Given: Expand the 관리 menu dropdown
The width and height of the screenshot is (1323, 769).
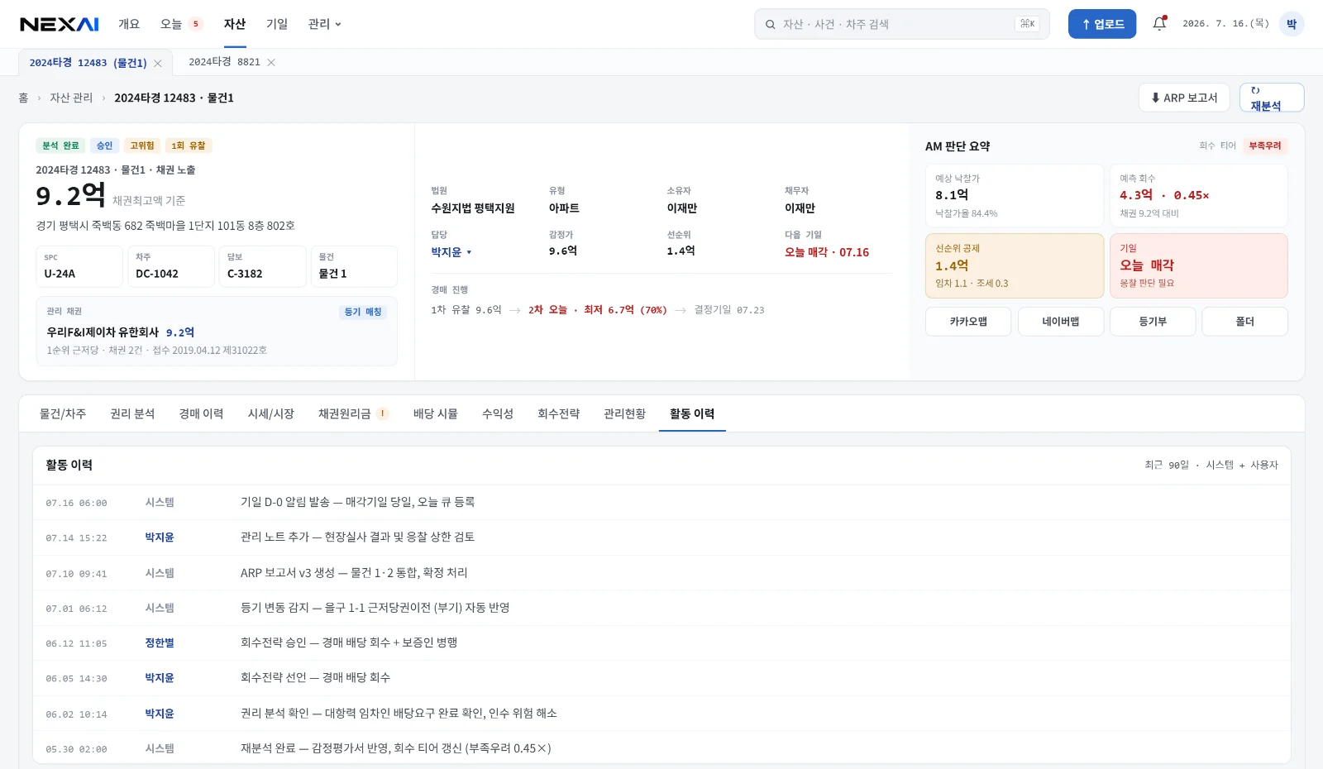Looking at the screenshot, I should (x=324, y=24).
